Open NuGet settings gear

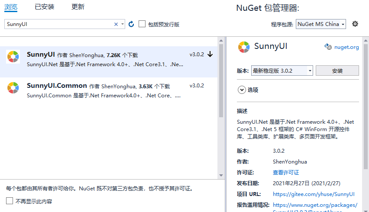[x=355, y=24]
